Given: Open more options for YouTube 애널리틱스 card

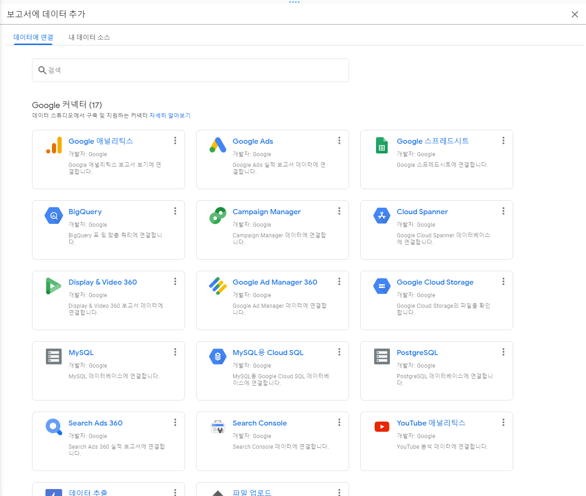Looking at the screenshot, I should tap(503, 422).
